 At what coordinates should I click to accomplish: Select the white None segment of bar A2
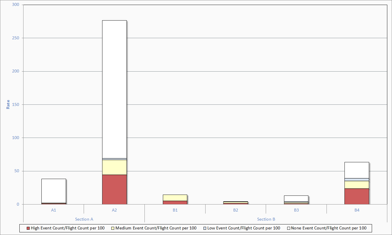pyautogui.click(x=114, y=89)
